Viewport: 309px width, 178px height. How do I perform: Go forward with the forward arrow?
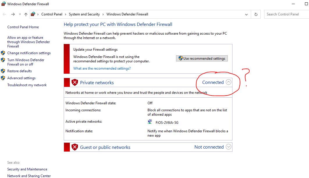click(x=13, y=14)
